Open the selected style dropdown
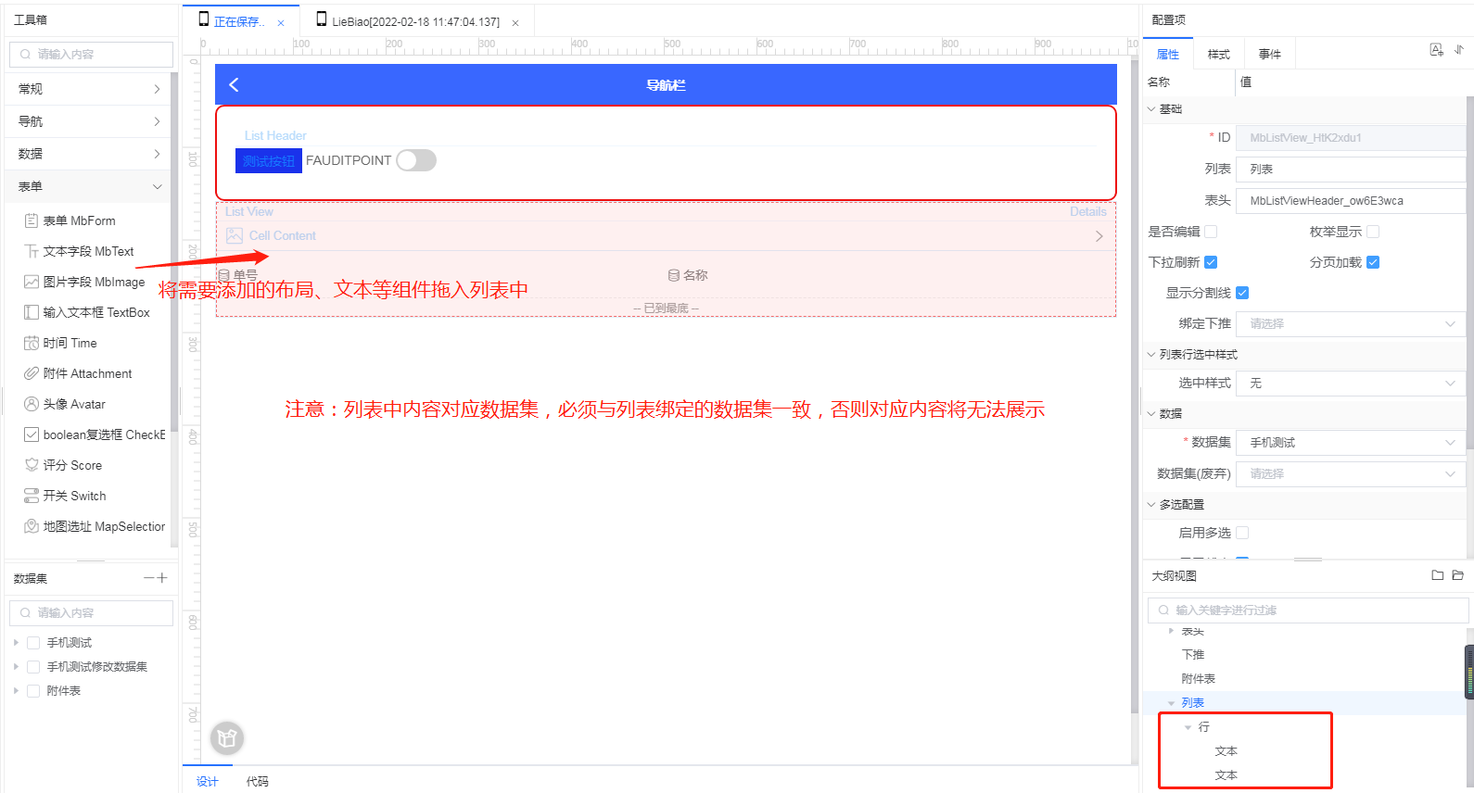The height and width of the screenshot is (793, 1474). [x=1350, y=383]
